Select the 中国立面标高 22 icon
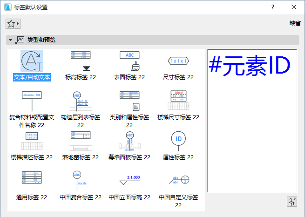 129,181
